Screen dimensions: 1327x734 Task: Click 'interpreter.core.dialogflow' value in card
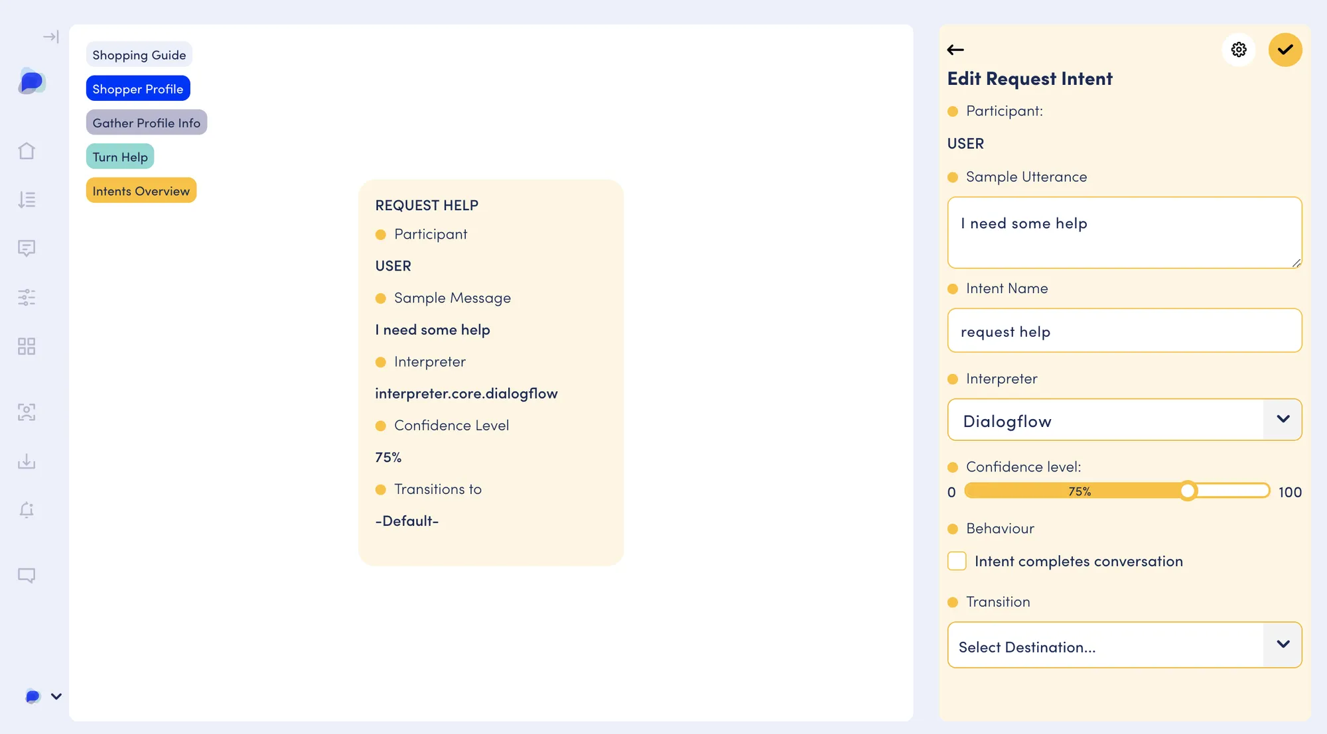[x=466, y=394]
